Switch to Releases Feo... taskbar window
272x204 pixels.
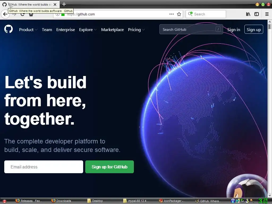(29, 201)
